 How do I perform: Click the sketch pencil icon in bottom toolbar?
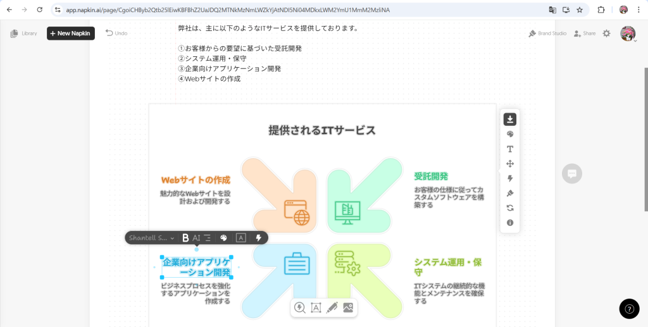point(332,307)
